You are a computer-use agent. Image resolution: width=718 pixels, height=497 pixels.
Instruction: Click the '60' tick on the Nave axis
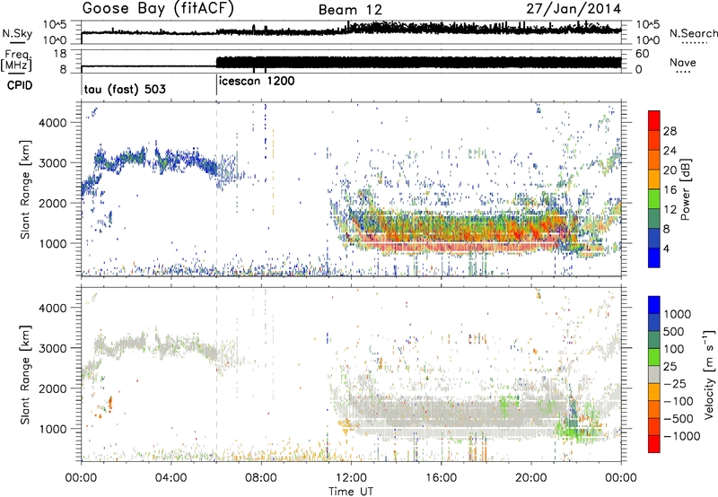[642, 54]
